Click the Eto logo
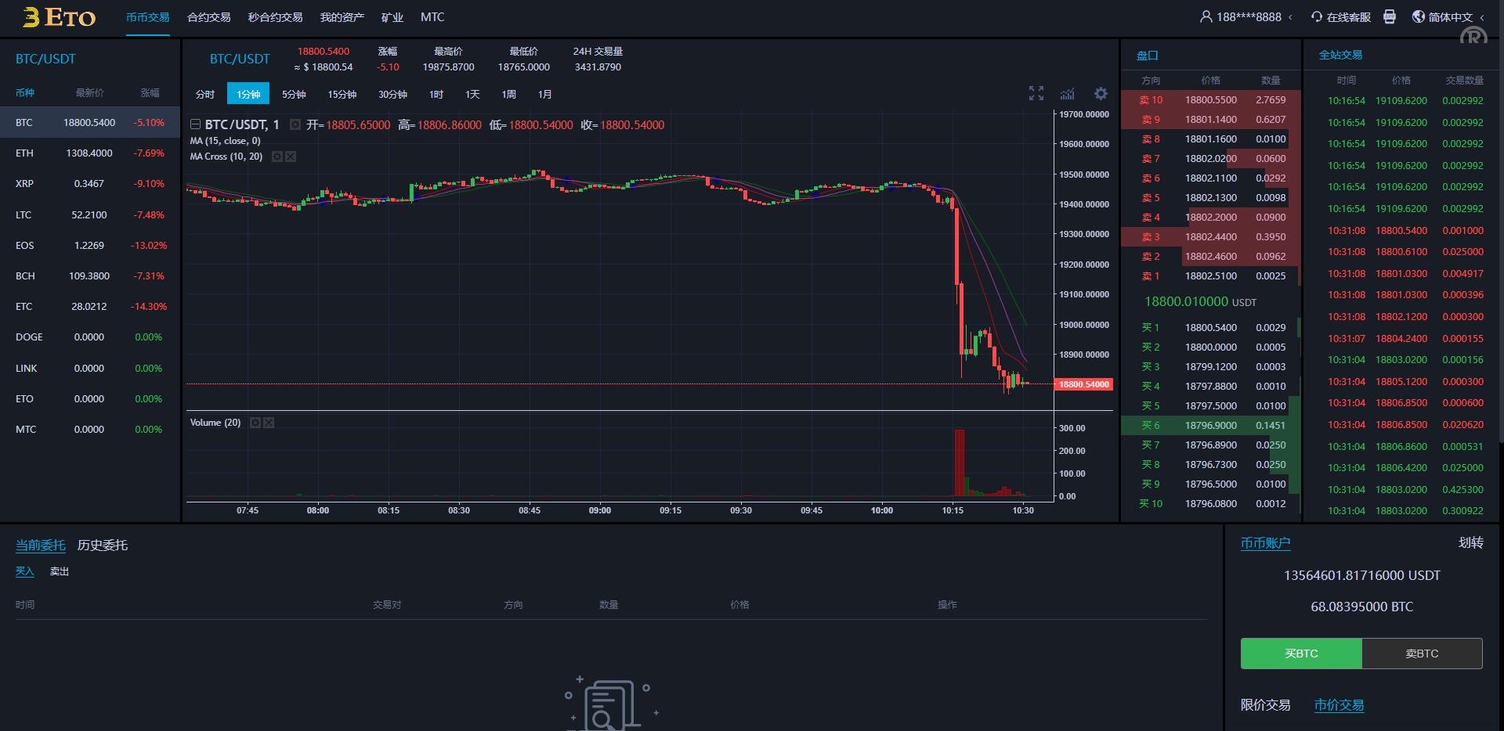 (x=60, y=17)
